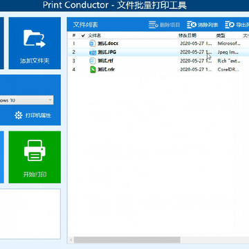Click the CorelDR... type cell
The height and width of the screenshot is (249, 249).
(x=228, y=69)
